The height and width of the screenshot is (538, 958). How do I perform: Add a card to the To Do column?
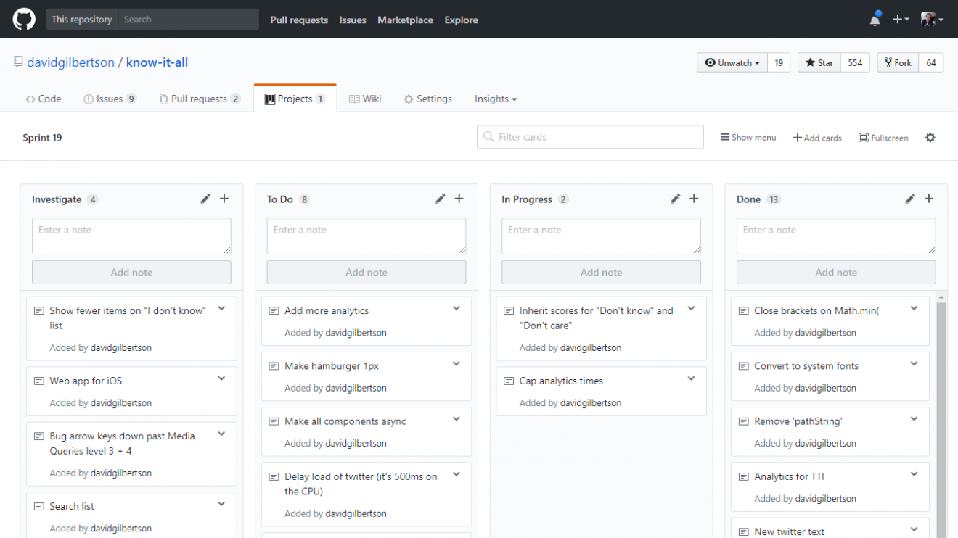point(459,199)
